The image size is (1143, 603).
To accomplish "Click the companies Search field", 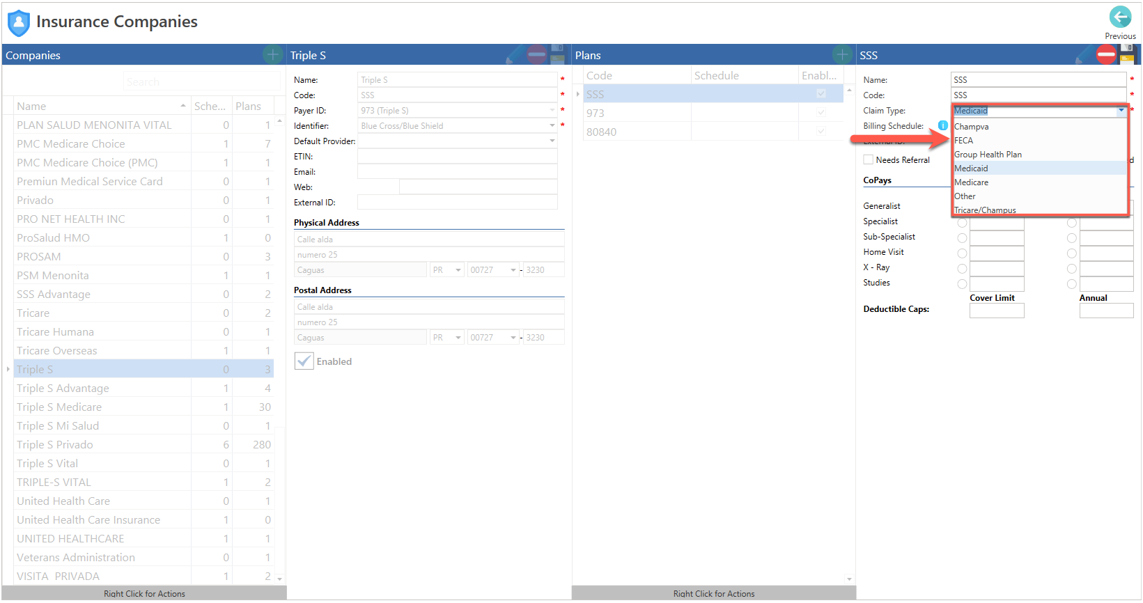I will (202, 81).
